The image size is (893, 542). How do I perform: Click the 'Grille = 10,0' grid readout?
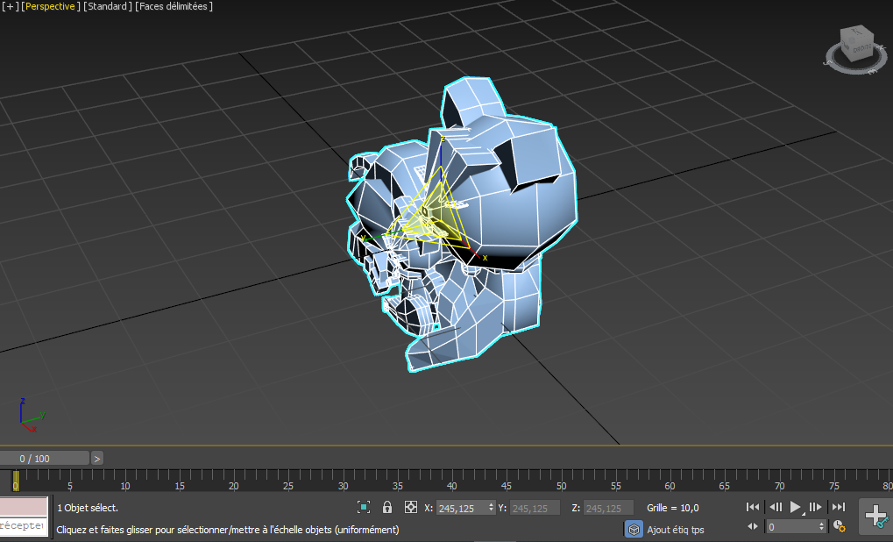point(672,508)
